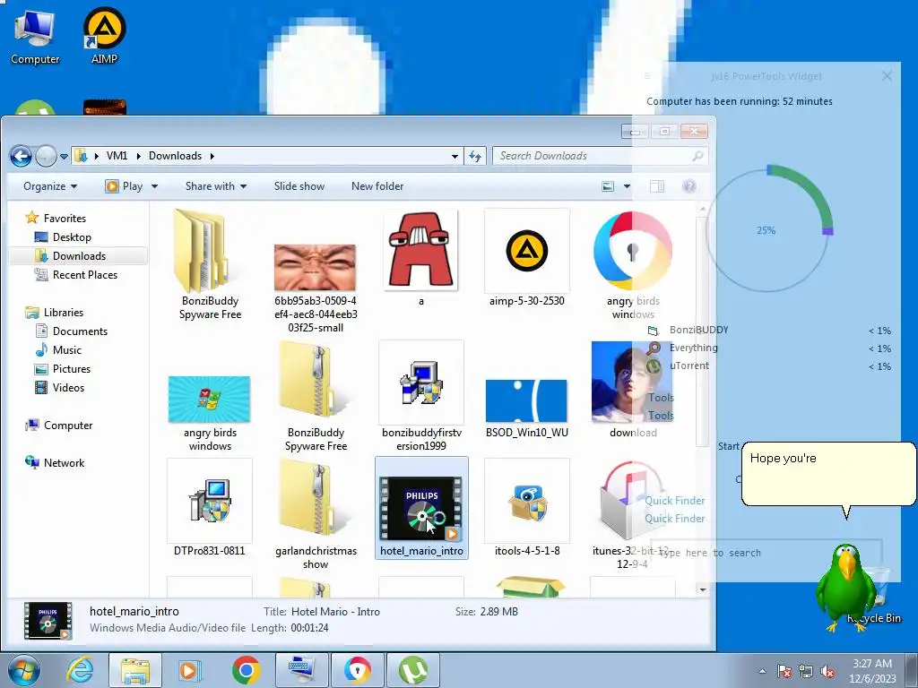Select the red letter 'a' image file
The image size is (918, 688).
pos(421,259)
